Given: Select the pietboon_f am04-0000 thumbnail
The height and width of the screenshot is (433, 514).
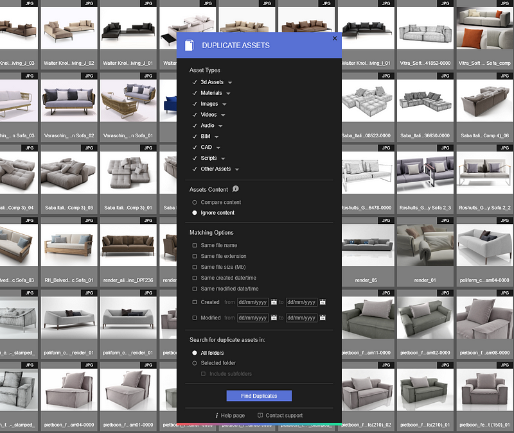Looking at the screenshot, I should click(69, 389).
